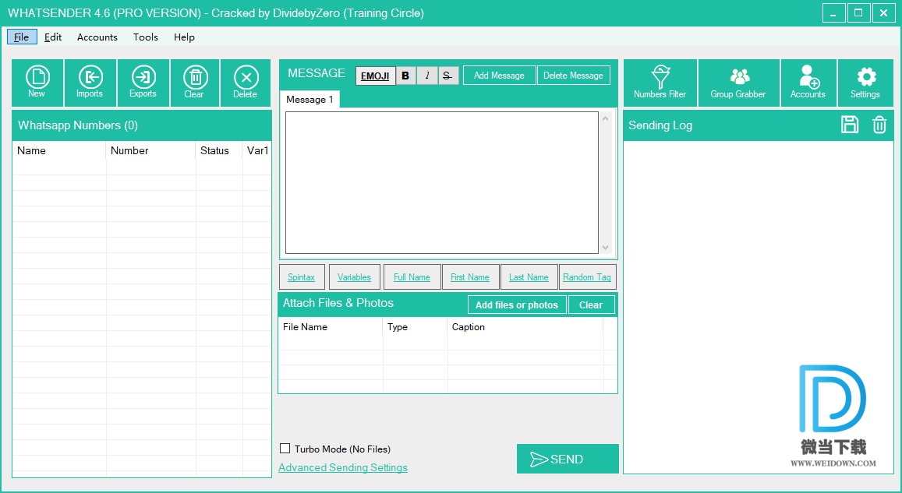Select the Message 1 tab
Image resolution: width=902 pixels, height=493 pixels.
[310, 100]
